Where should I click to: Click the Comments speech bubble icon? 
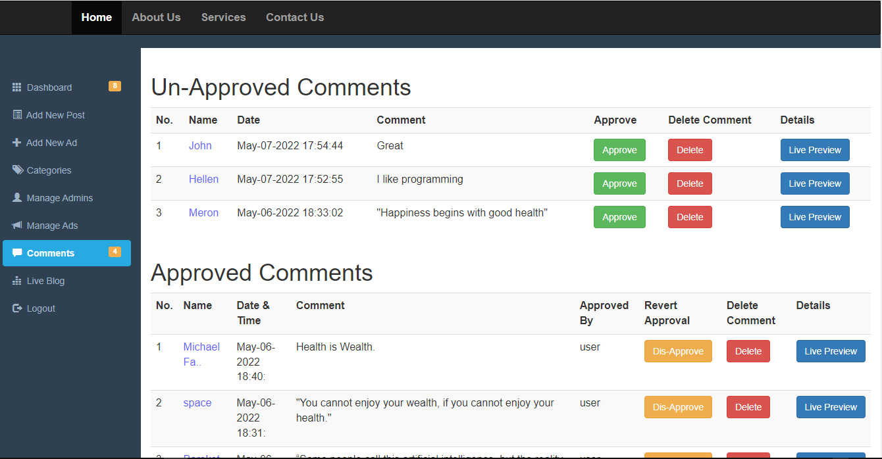click(x=17, y=253)
